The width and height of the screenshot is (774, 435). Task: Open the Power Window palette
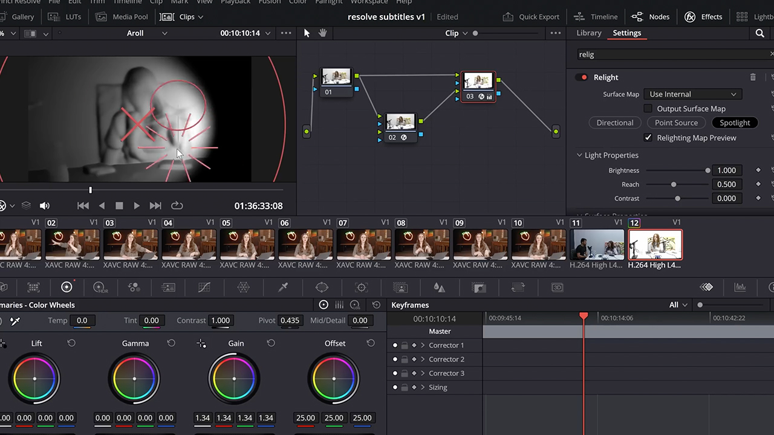click(x=322, y=288)
